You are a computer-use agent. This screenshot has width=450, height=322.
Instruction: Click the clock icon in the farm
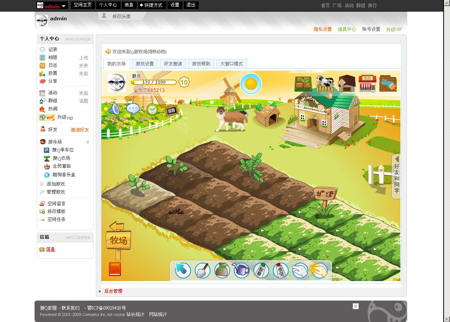[x=152, y=109]
